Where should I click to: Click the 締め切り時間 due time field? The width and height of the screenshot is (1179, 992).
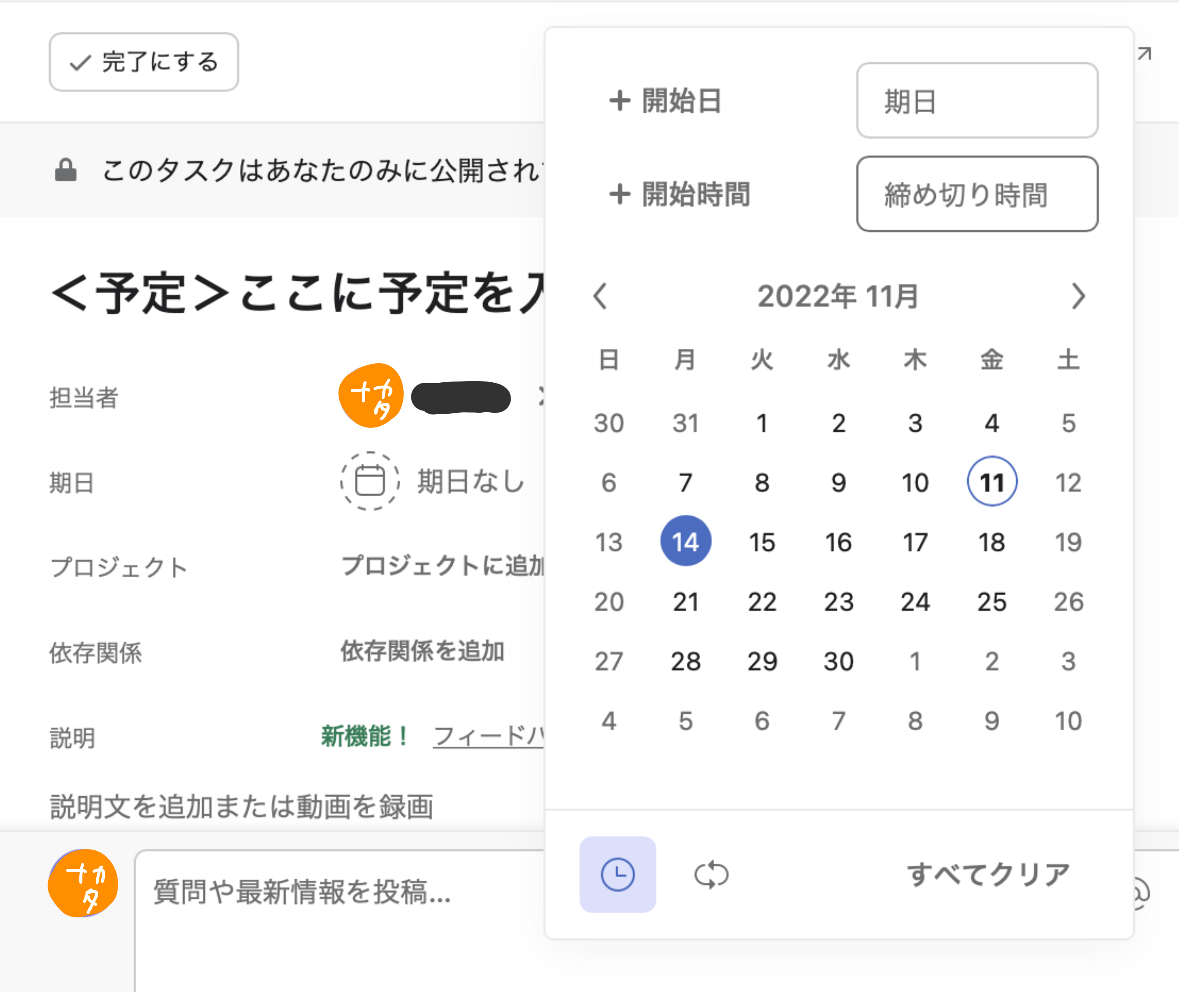tap(976, 194)
